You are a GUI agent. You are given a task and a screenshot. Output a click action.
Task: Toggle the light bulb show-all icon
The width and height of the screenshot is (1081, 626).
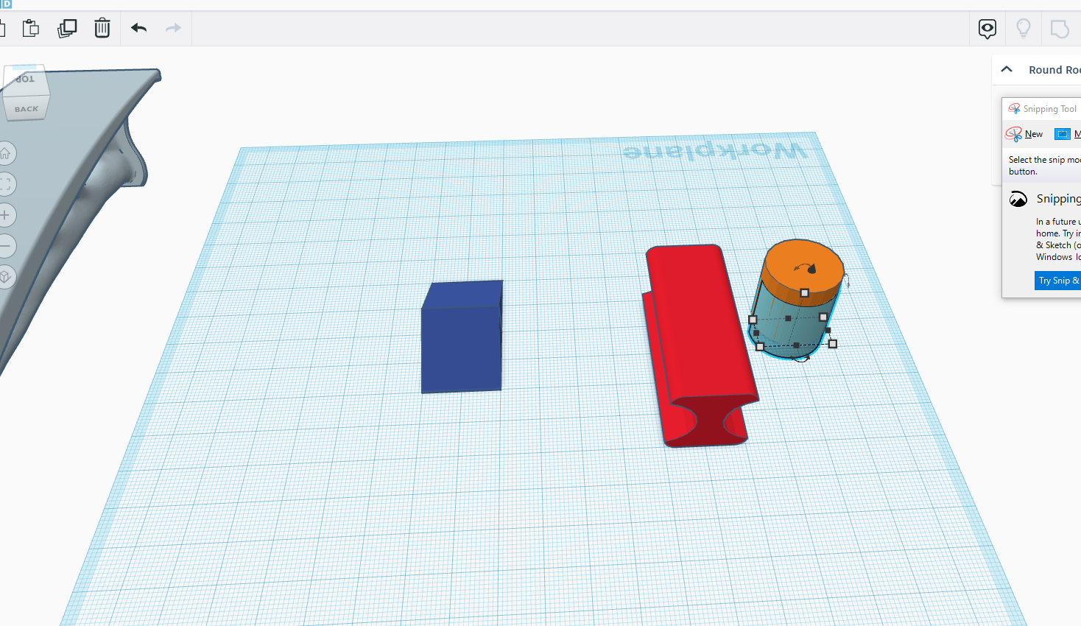tap(1024, 28)
